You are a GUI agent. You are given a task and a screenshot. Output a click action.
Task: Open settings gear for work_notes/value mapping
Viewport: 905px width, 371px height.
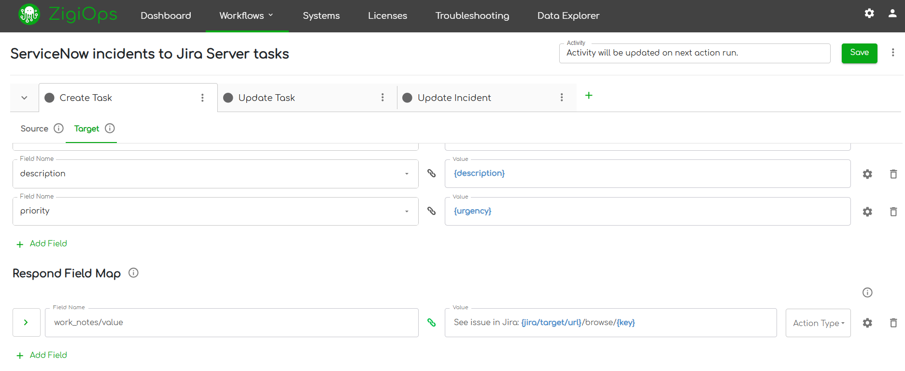[x=867, y=323]
